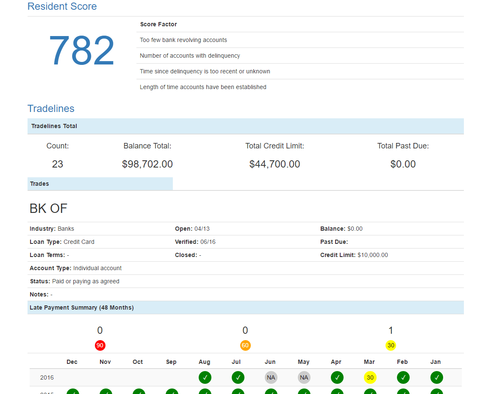Select the BK OF account name
The width and height of the screenshot is (491, 394).
[47, 208]
